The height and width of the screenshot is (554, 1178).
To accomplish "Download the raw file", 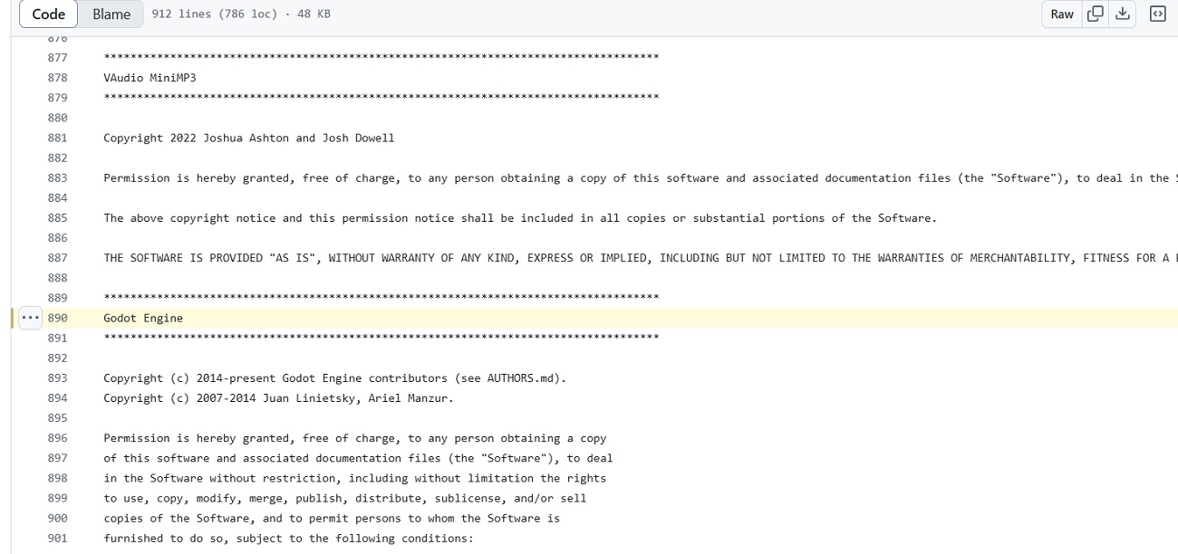I will [x=1123, y=14].
